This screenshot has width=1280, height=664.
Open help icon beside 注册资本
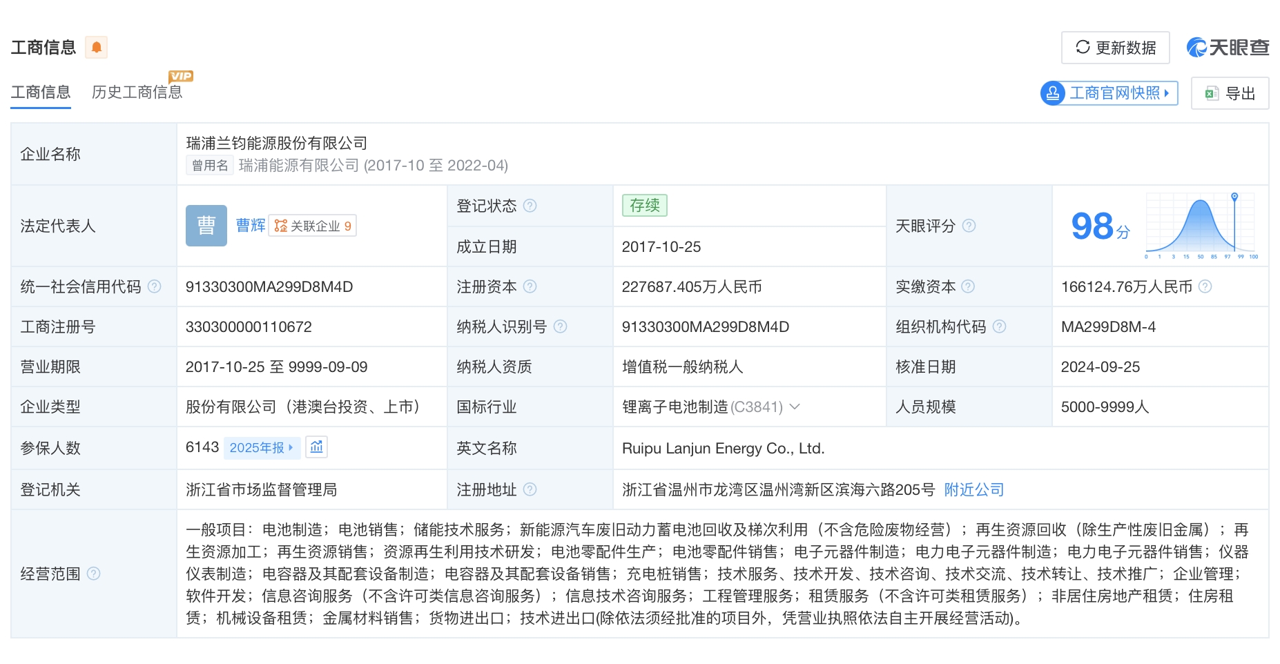pos(530,286)
